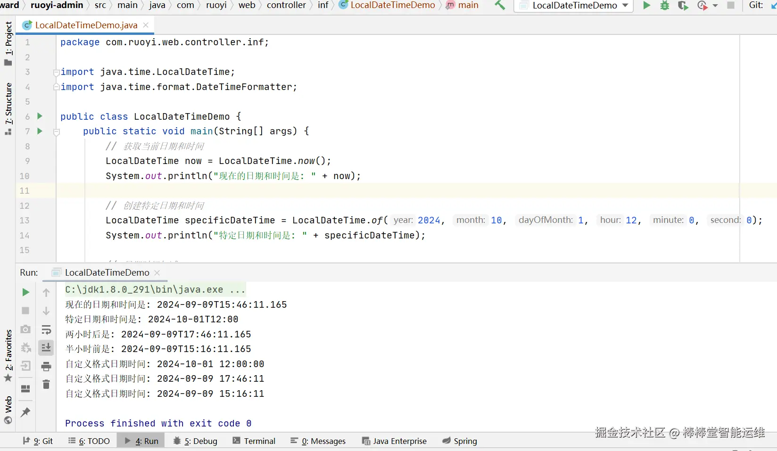The width and height of the screenshot is (777, 451).
Task: Clear console output with trash icon
Action: pos(46,385)
